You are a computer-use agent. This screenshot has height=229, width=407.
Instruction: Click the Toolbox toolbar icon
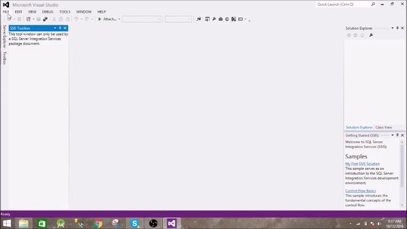221,19
